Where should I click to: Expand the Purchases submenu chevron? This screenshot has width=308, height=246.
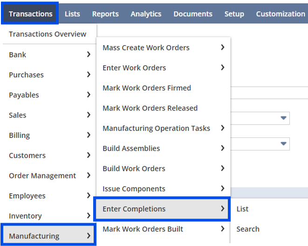pos(89,75)
